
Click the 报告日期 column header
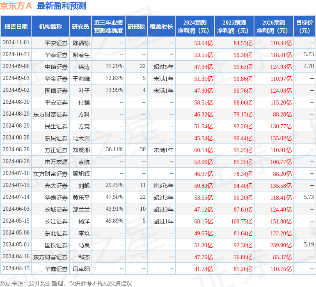tap(16, 26)
